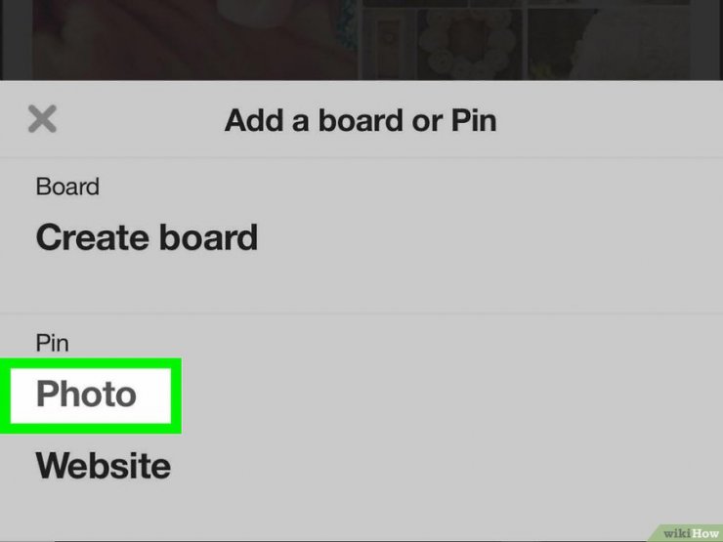Tap the dimmed white bouquet thumbnail
Viewport: 723px width, 542px height.
pos(610,45)
